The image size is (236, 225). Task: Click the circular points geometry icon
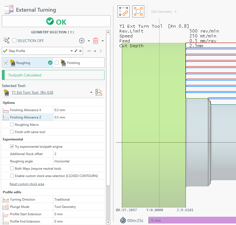tap(138, 12)
